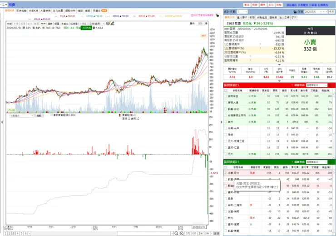Click the help icon next to 佔股本比重
Image resolution: width=336 pixels, height=236 pixels.
click(x=250, y=56)
